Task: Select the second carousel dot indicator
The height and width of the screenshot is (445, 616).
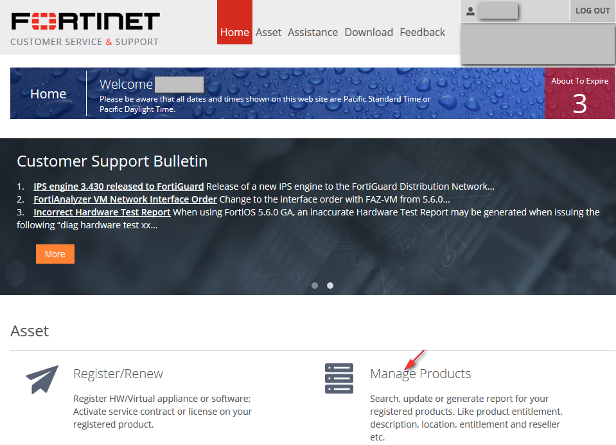Action: (x=330, y=286)
